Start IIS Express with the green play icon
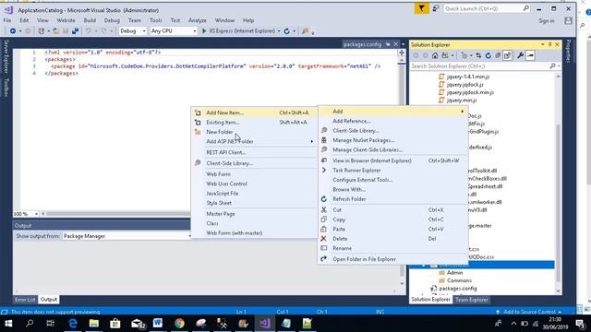The width and height of the screenshot is (591, 332). 204,30
